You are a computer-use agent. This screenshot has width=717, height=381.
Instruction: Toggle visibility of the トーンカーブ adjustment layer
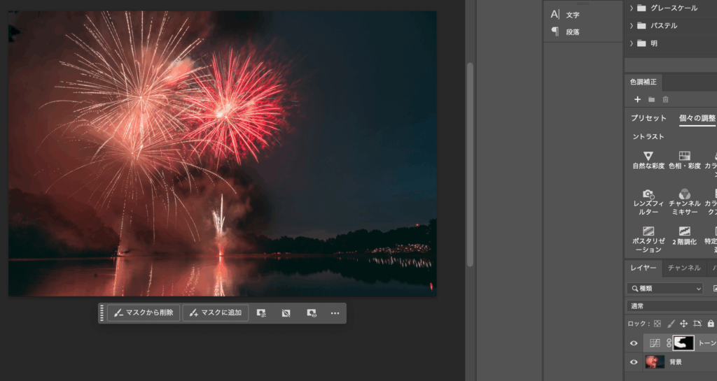(634, 343)
